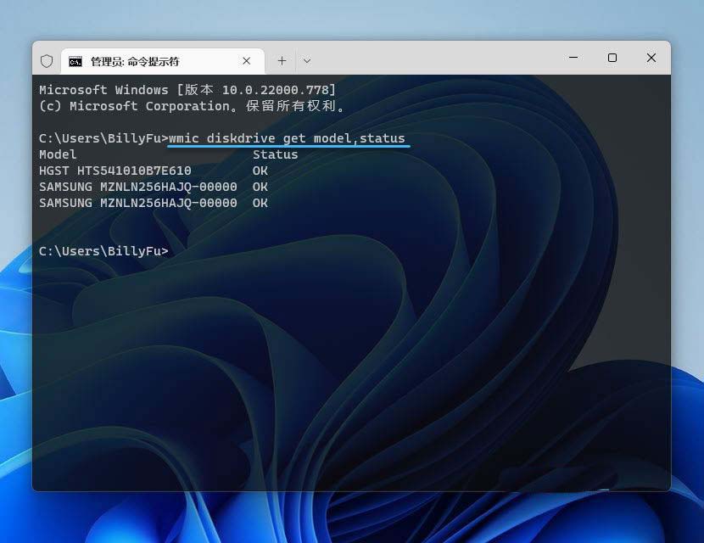The height and width of the screenshot is (543, 704).
Task: Click the Microsoft Corporation copyright line
Action: (192, 106)
